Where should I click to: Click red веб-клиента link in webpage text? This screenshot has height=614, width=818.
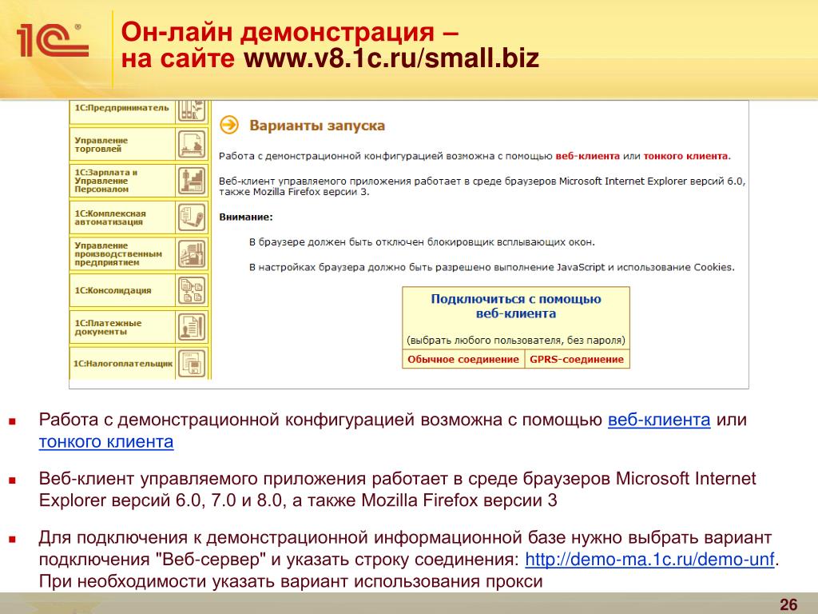point(587,156)
